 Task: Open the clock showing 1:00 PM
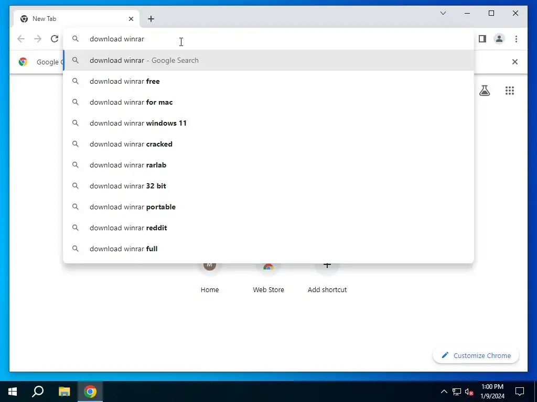[x=492, y=392]
